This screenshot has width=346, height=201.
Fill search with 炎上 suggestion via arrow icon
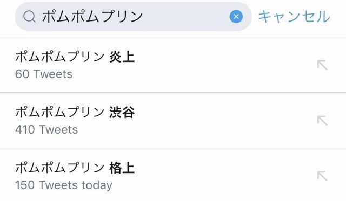pos(322,65)
